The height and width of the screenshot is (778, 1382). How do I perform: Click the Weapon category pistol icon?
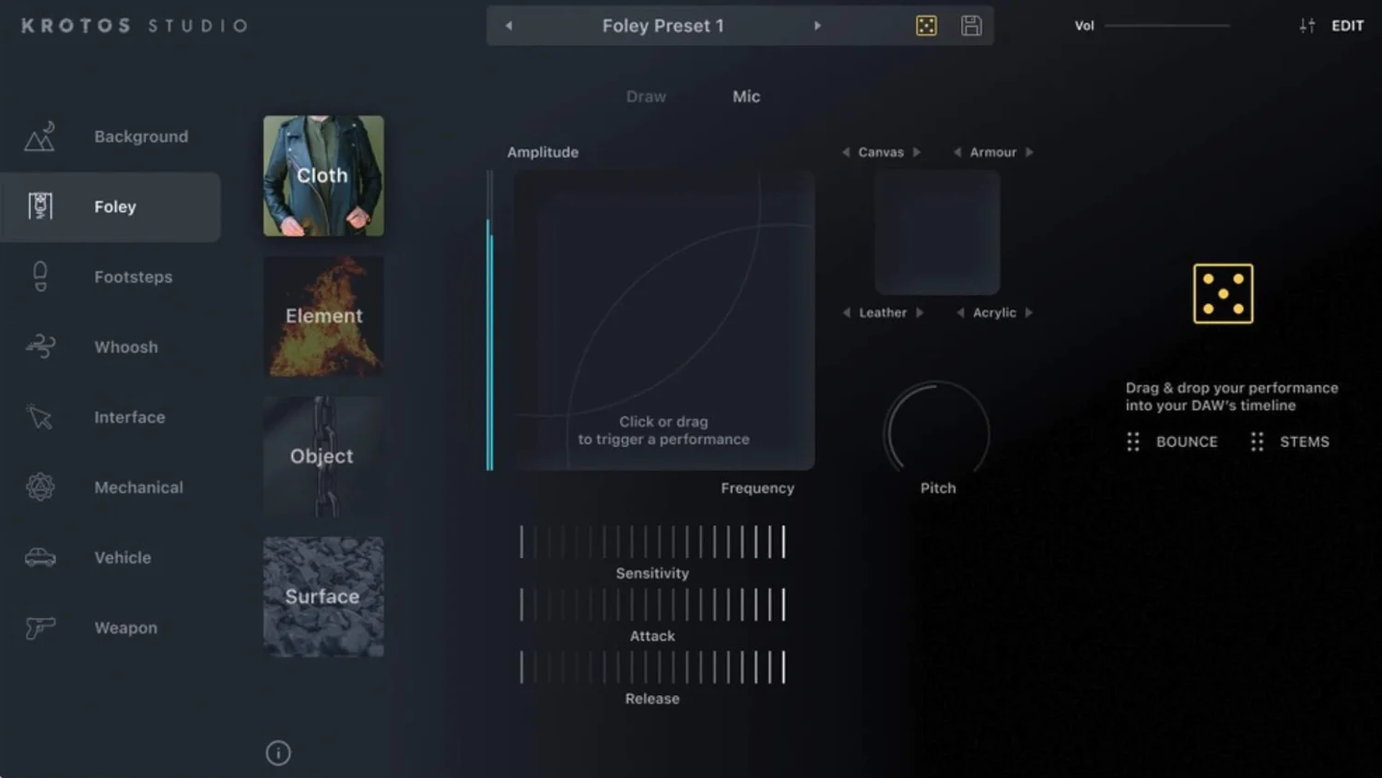point(39,628)
